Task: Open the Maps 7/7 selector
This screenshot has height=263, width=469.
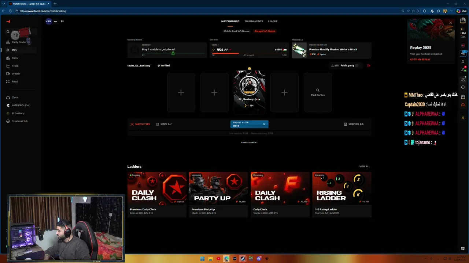Action: tap(163, 124)
